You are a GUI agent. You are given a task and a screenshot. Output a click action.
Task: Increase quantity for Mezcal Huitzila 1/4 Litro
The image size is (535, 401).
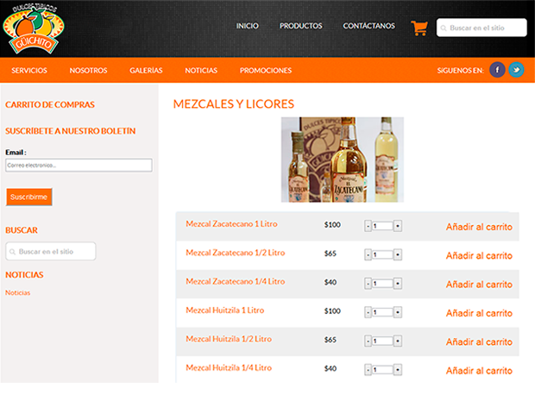398,370
